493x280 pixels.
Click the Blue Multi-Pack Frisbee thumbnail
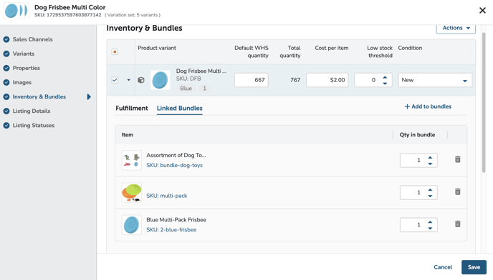click(x=132, y=225)
